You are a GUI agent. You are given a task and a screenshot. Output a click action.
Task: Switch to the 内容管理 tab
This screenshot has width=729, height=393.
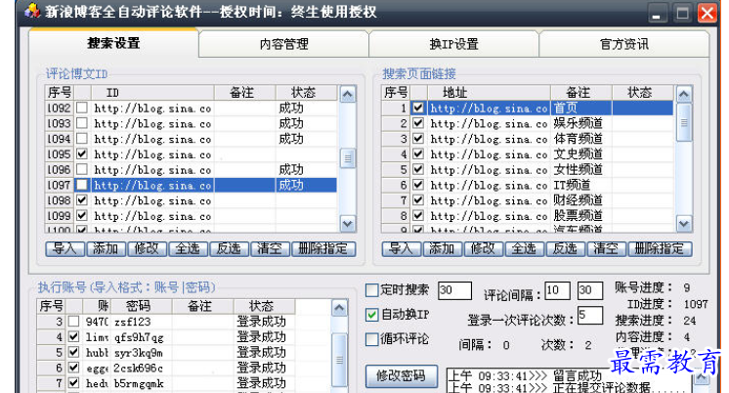point(283,44)
